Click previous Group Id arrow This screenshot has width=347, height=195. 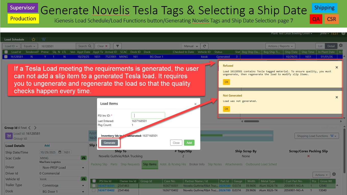click(29, 128)
